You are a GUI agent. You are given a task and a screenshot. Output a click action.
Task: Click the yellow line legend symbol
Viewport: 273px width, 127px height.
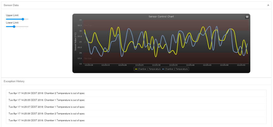click(136, 69)
